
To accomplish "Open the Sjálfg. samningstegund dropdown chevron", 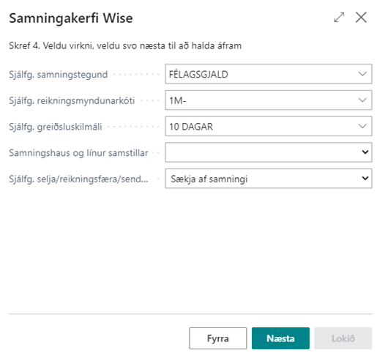I will [x=362, y=74].
